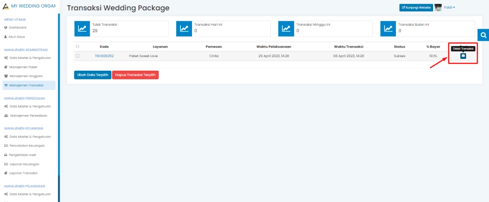Tick the select-all checkbox in table header
489x202 pixels.
[78, 47]
